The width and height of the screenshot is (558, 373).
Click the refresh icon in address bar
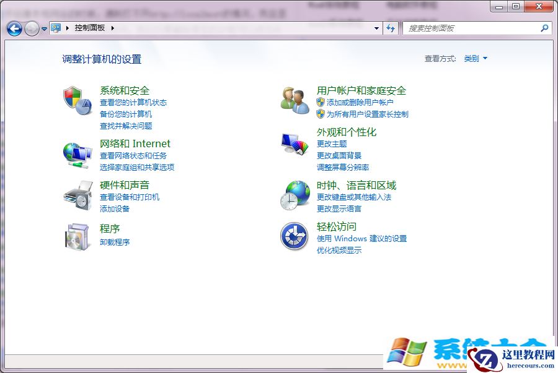391,28
